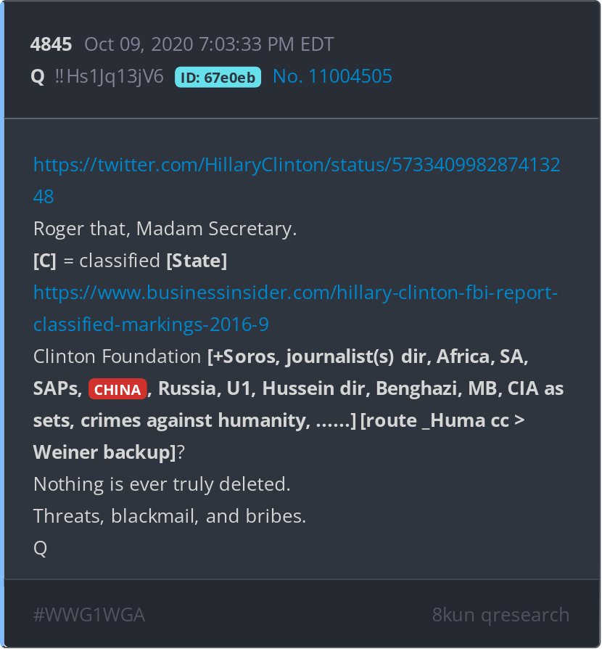The image size is (602, 649).
Task: Click the "Roger that, Madam Secretary." line
Action: pos(165,229)
